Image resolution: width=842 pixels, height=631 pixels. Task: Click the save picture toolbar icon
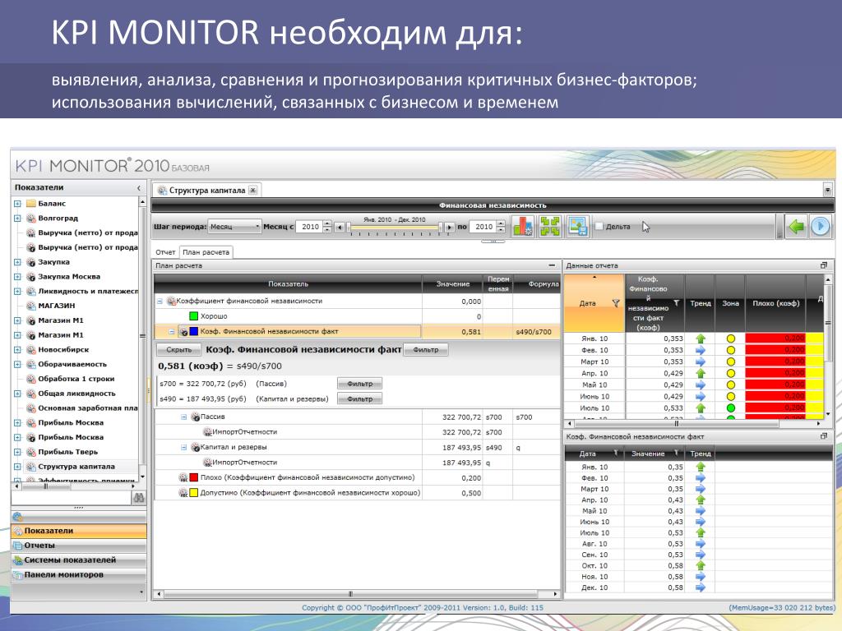[x=577, y=227]
